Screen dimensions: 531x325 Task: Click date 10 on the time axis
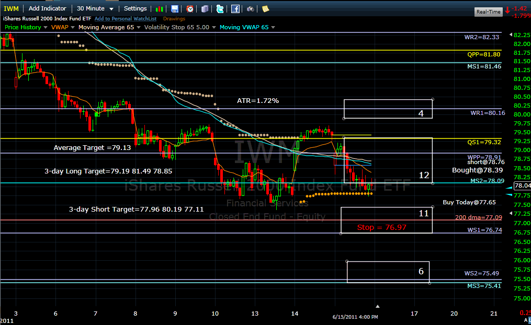click(215, 314)
